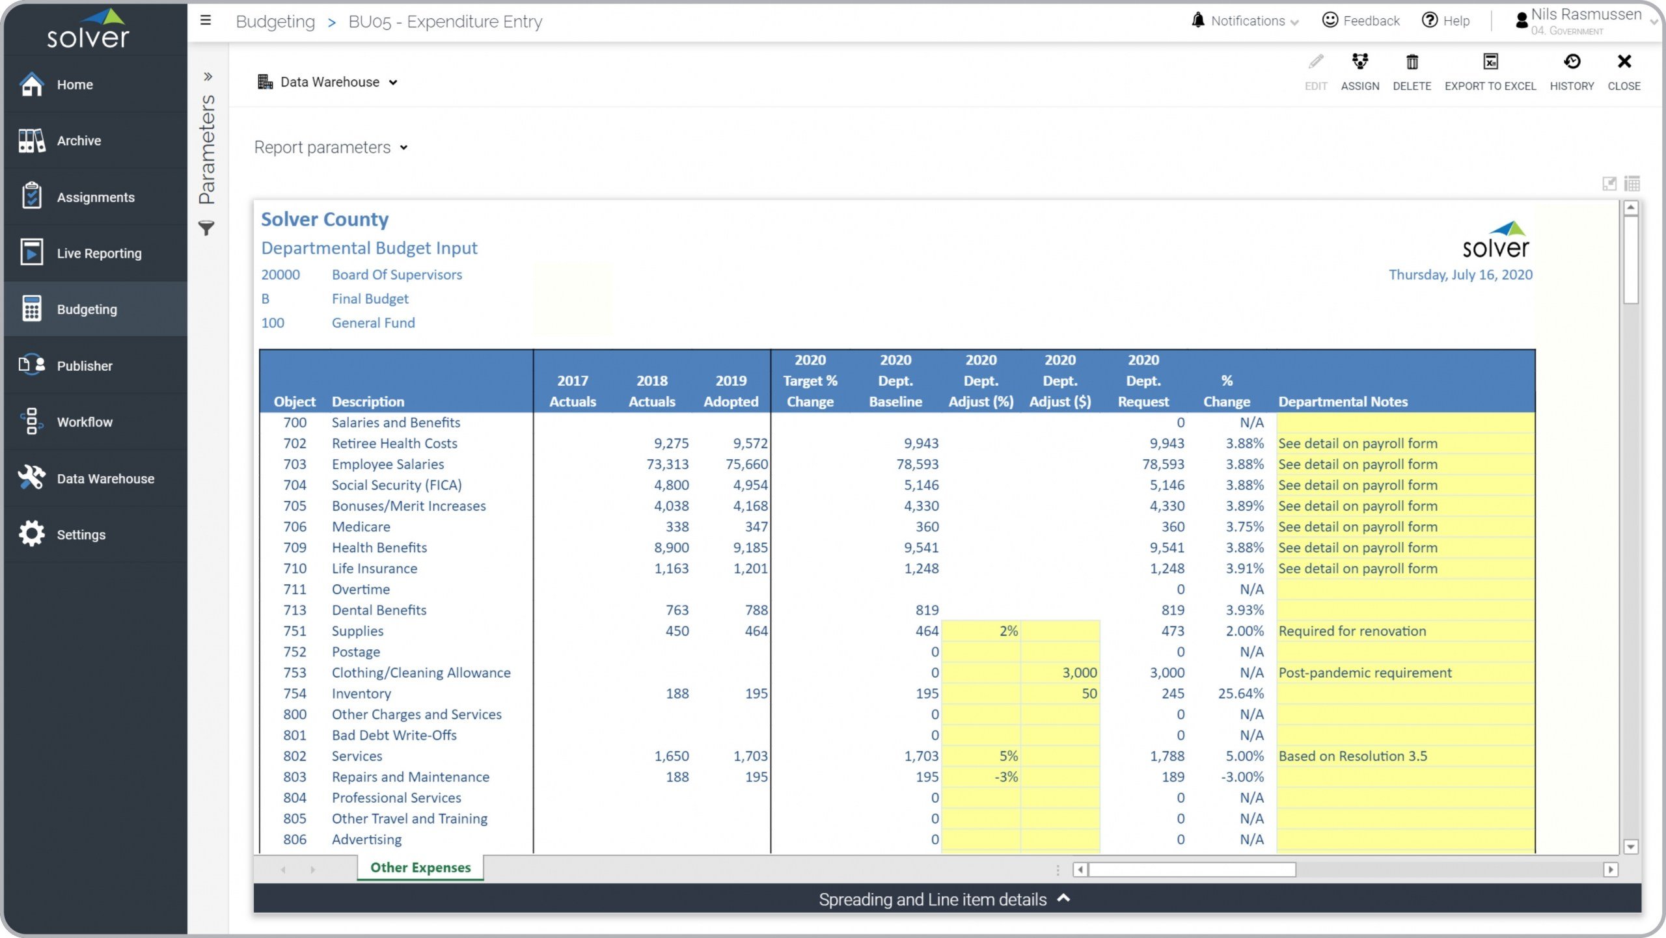Viewport: 1666px width, 938px height.
Task: Click the filter funnel icon
Action: click(206, 228)
